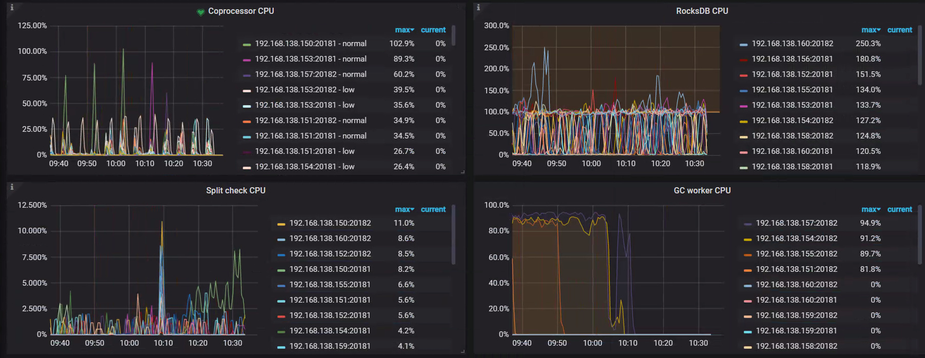
Task: Open the GC worker CPU panel title menu
Action: click(x=702, y=191)
